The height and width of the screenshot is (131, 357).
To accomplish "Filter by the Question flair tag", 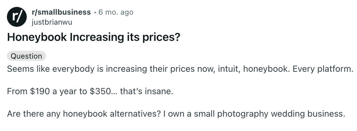I will [26, 56].
